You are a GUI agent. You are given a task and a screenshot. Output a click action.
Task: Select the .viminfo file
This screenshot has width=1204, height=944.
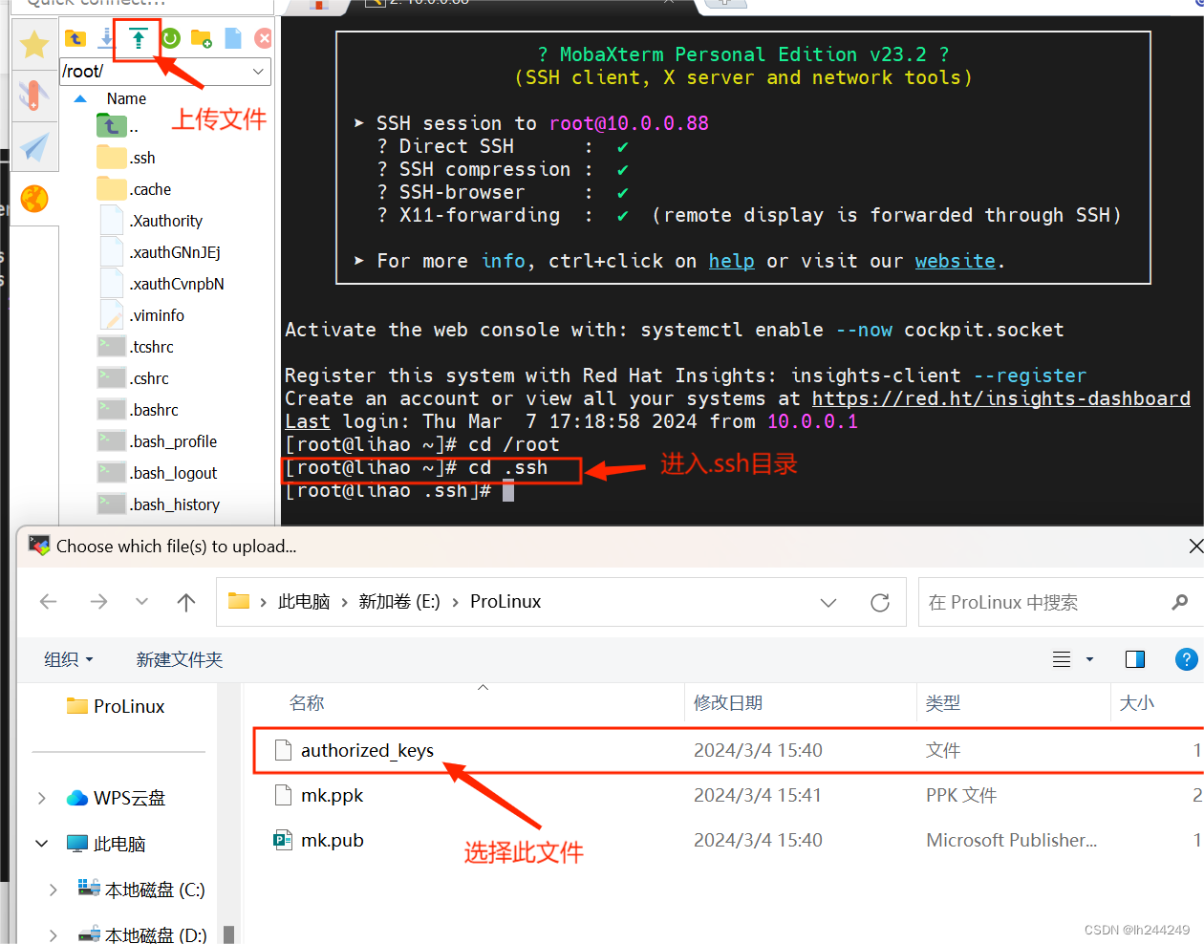tap(141, 315)
